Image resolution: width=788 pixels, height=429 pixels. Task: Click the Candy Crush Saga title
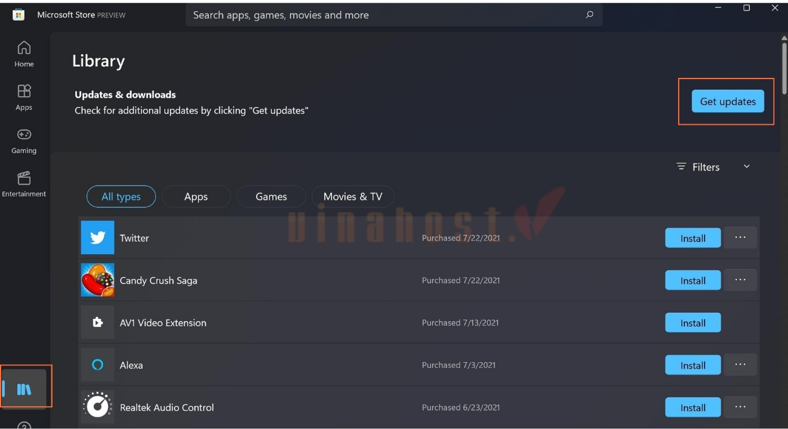coord(159,280)
